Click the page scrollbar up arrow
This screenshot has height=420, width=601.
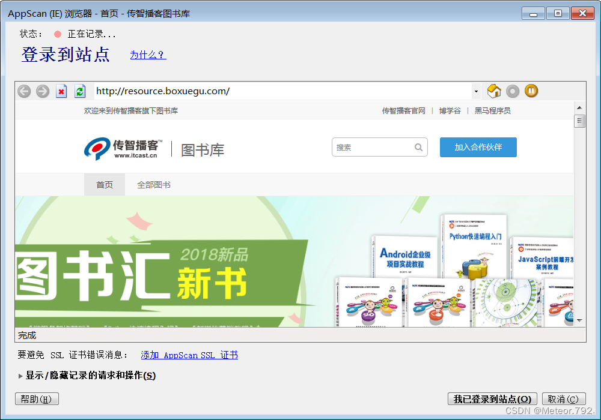(x=579, y=108)
